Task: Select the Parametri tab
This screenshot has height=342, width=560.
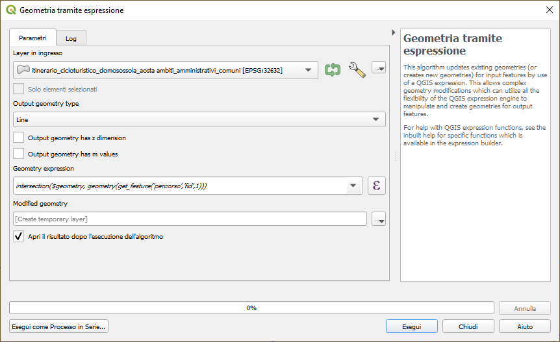Action: coord(32,38)
